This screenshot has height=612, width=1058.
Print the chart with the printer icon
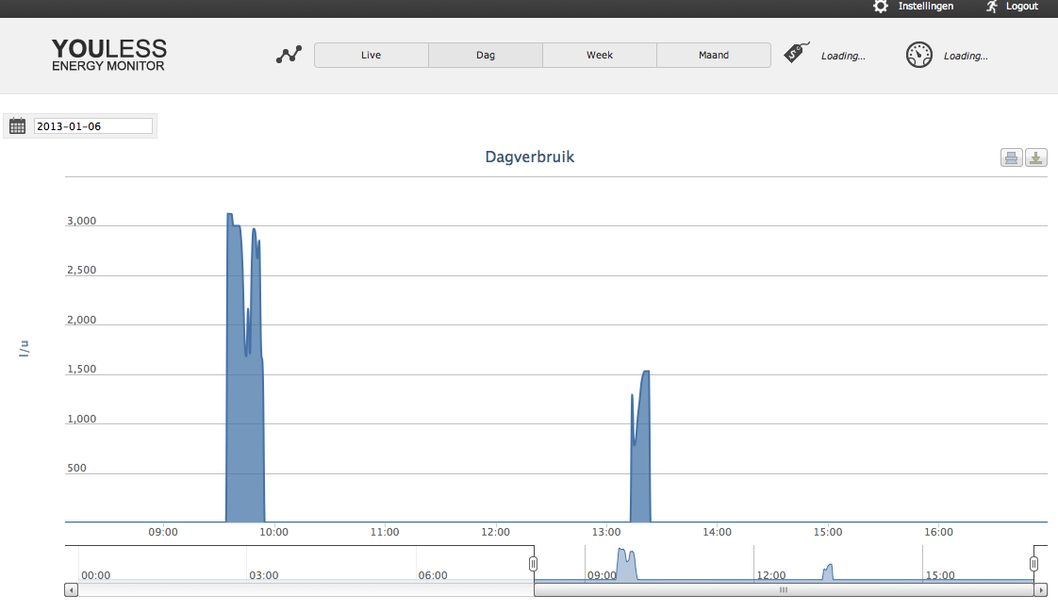pos(1011,157)
